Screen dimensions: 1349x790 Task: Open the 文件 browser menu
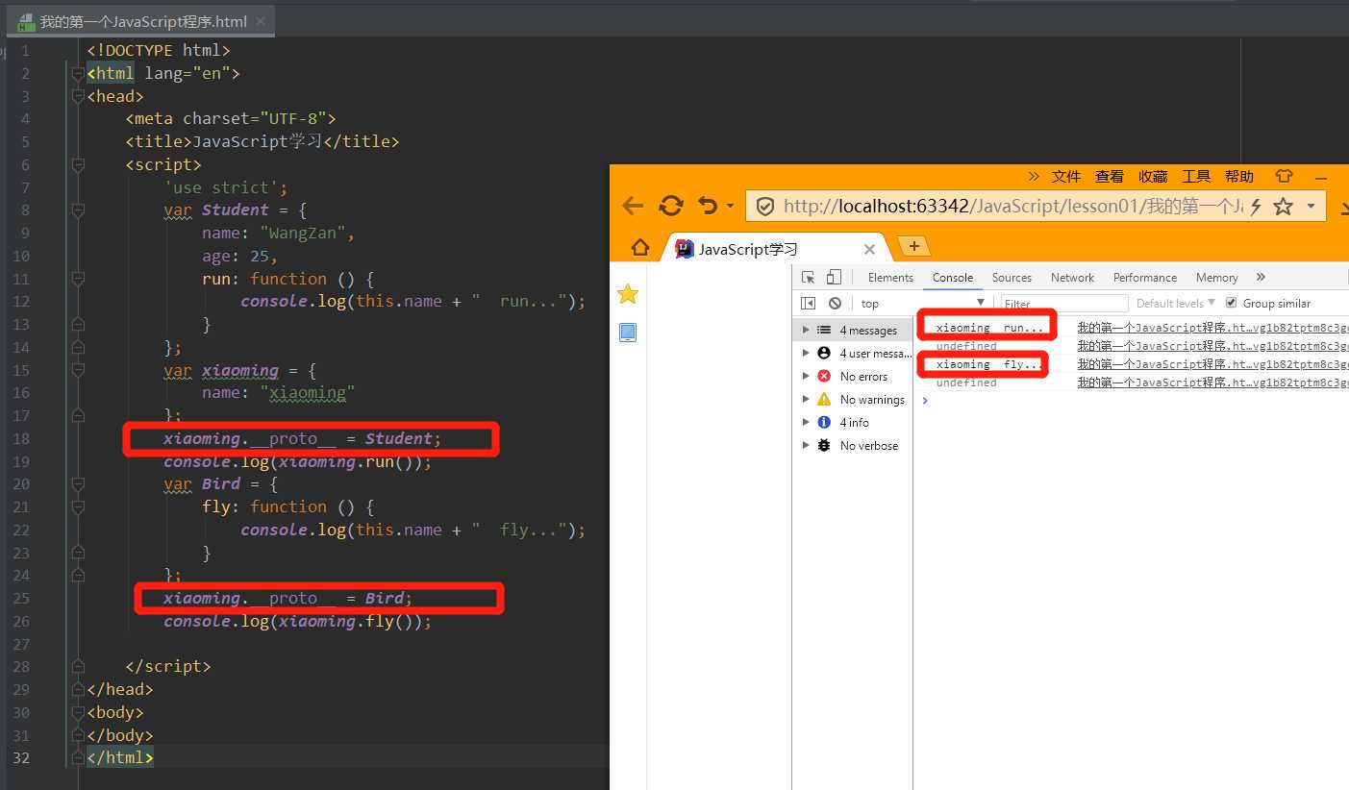coord(1066,176)
